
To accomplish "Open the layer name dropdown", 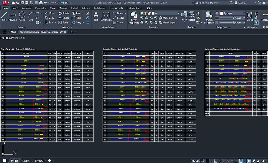I will coord(160,13).
